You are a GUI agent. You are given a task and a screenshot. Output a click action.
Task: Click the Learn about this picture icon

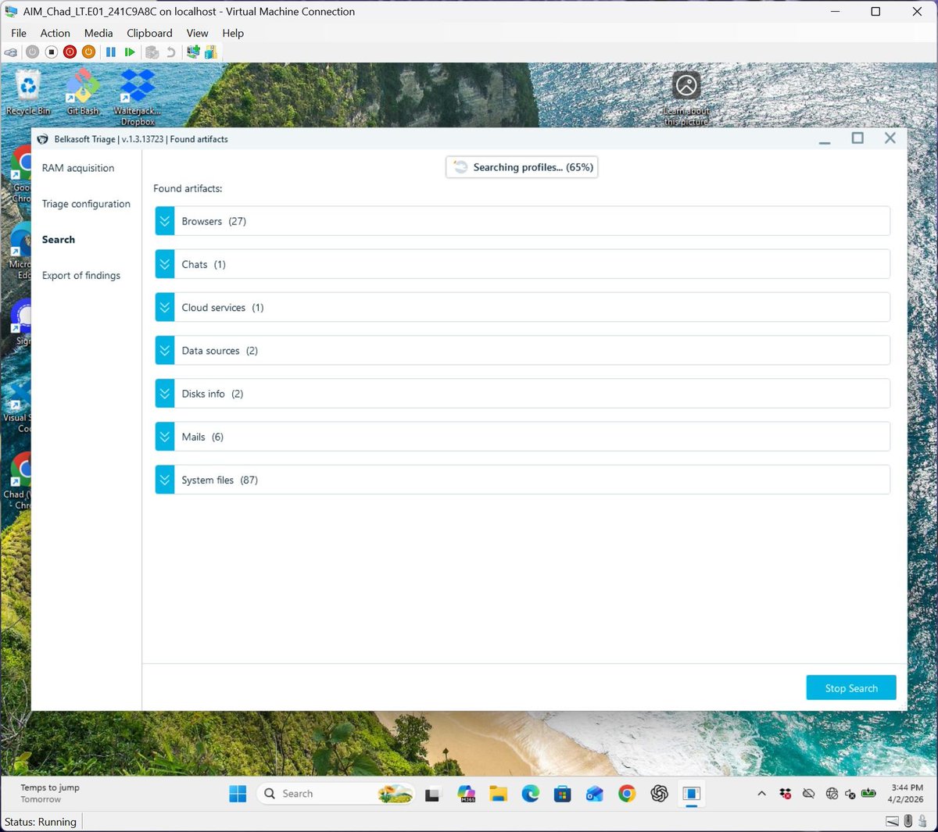coord(686,98)
